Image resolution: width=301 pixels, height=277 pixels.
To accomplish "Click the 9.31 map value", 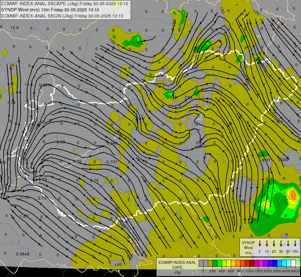I will 266,160.
